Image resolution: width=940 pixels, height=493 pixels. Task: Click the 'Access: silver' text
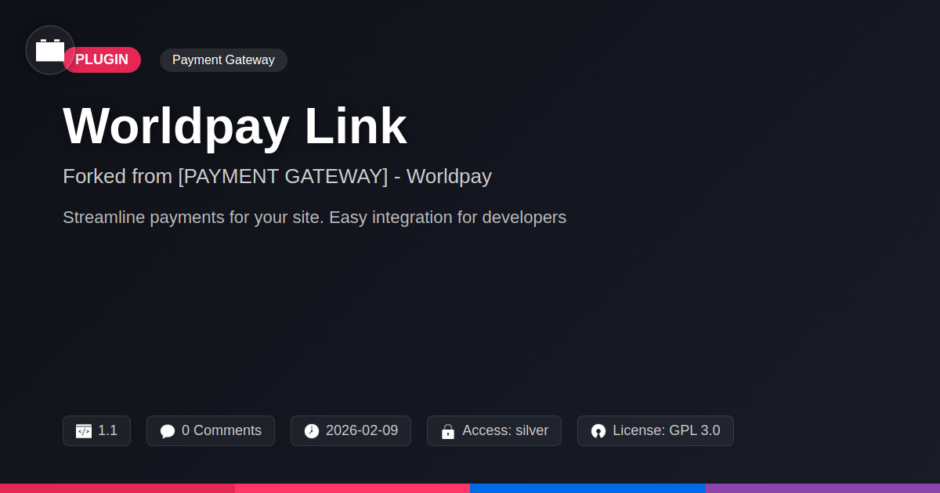tap(505, 430)
